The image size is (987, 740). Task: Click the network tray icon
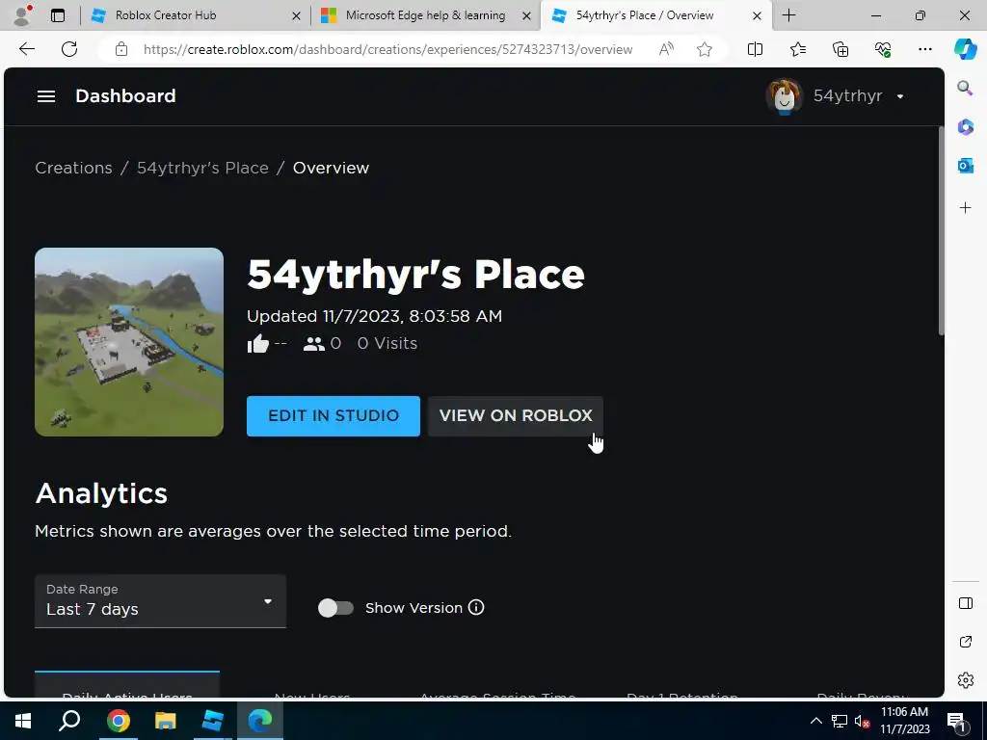click(839, 721)
